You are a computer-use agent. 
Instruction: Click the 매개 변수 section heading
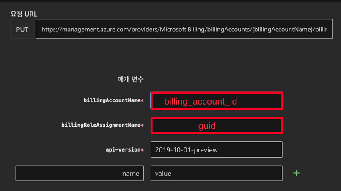click(x=130, y=79)
